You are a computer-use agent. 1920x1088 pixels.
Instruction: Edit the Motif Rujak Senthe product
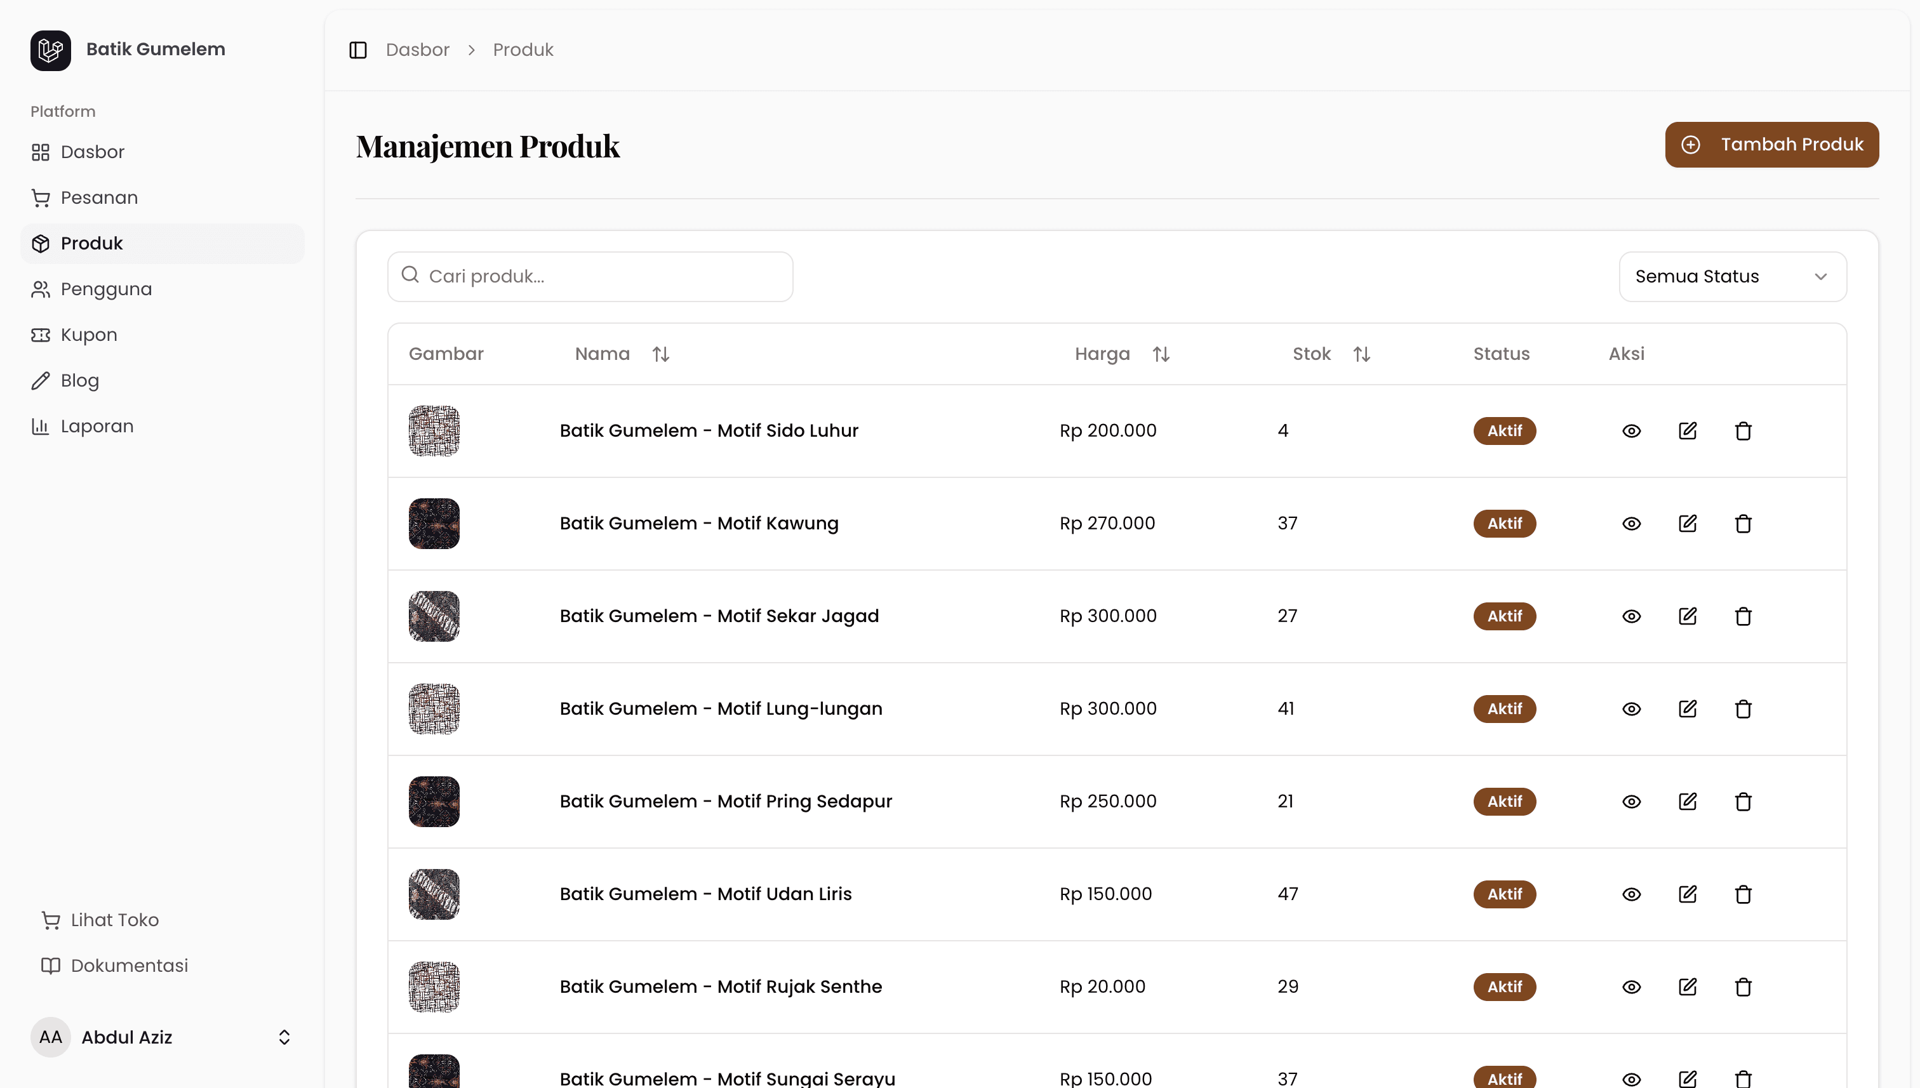(x=1688, y=987)
